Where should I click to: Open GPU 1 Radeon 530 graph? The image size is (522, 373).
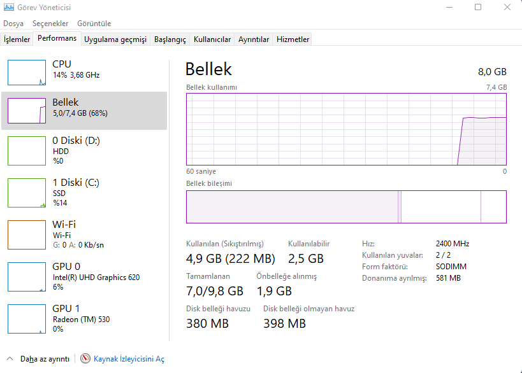(x=27, y=319)
